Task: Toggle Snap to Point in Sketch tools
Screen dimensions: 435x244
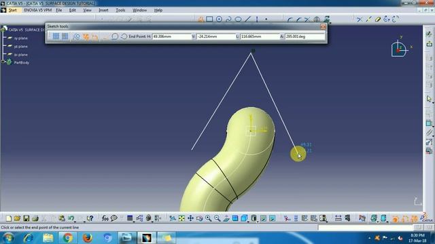Action: [65, 36]
